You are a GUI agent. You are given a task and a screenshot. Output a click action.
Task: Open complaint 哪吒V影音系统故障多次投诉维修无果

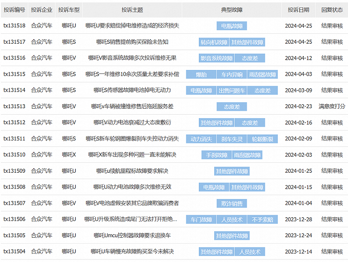132,58
